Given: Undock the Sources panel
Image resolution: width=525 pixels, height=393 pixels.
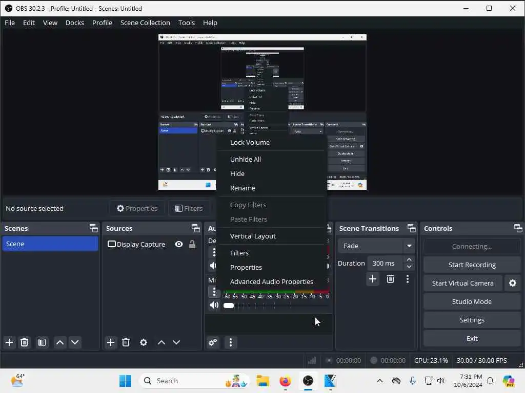Looking at the screenshot, I should (x=196, y=228).
